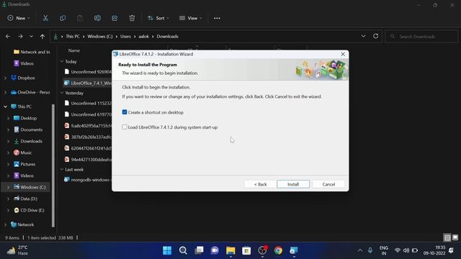The width and height of the screenshot is (461, 259).
Task: Enable Load LibreOffice during system start-up
Action: tap(125, 127)
